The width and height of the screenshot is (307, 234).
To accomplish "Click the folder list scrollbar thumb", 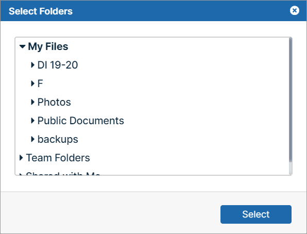I will [x=291, y=100].
